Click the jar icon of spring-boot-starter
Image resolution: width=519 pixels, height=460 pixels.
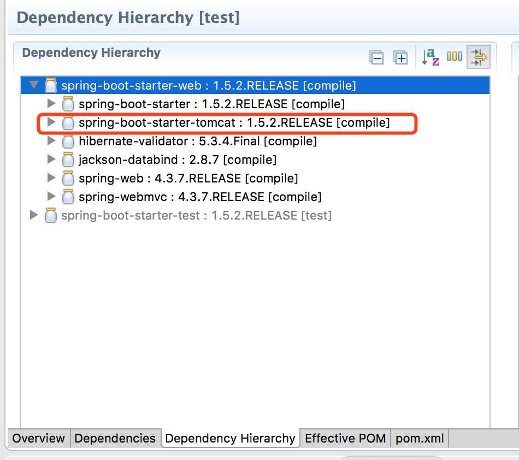click(68, 104)
